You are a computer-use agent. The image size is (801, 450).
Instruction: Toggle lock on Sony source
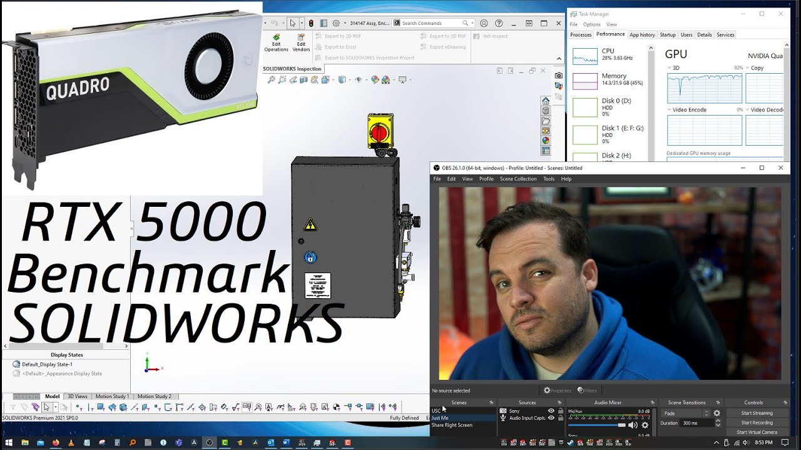(x=560, y=411)
